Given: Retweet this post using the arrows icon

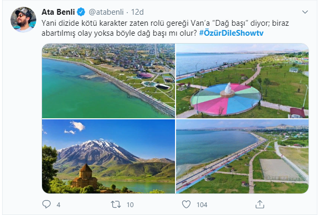Looking at the screenshot, I should tap(116, 204).
